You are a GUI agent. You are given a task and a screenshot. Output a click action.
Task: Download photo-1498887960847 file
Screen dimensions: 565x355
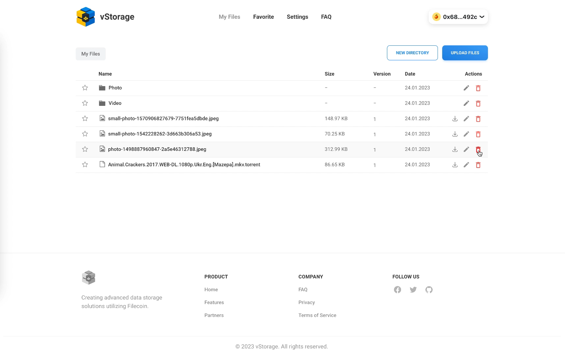pyautogui.click(x=455, y=149)
